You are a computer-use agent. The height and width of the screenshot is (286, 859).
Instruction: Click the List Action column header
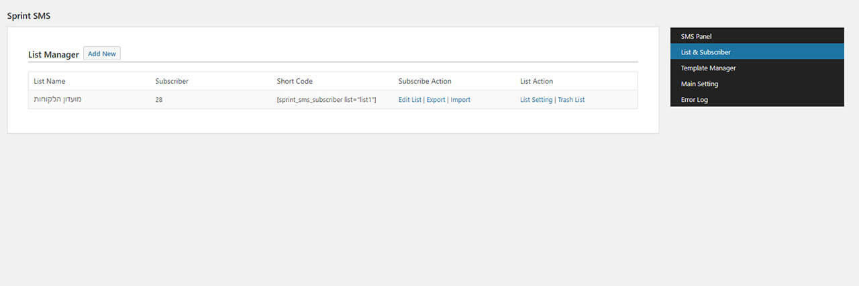pos(537,81)
